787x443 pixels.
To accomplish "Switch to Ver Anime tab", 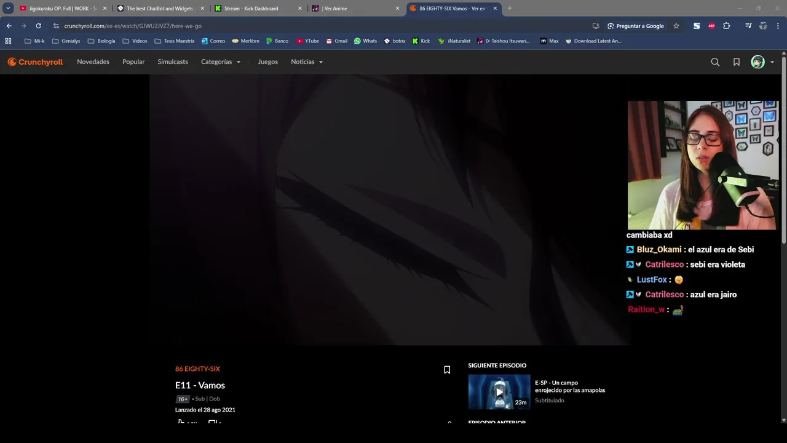I will pyautogui.click(x=355, y=9).
